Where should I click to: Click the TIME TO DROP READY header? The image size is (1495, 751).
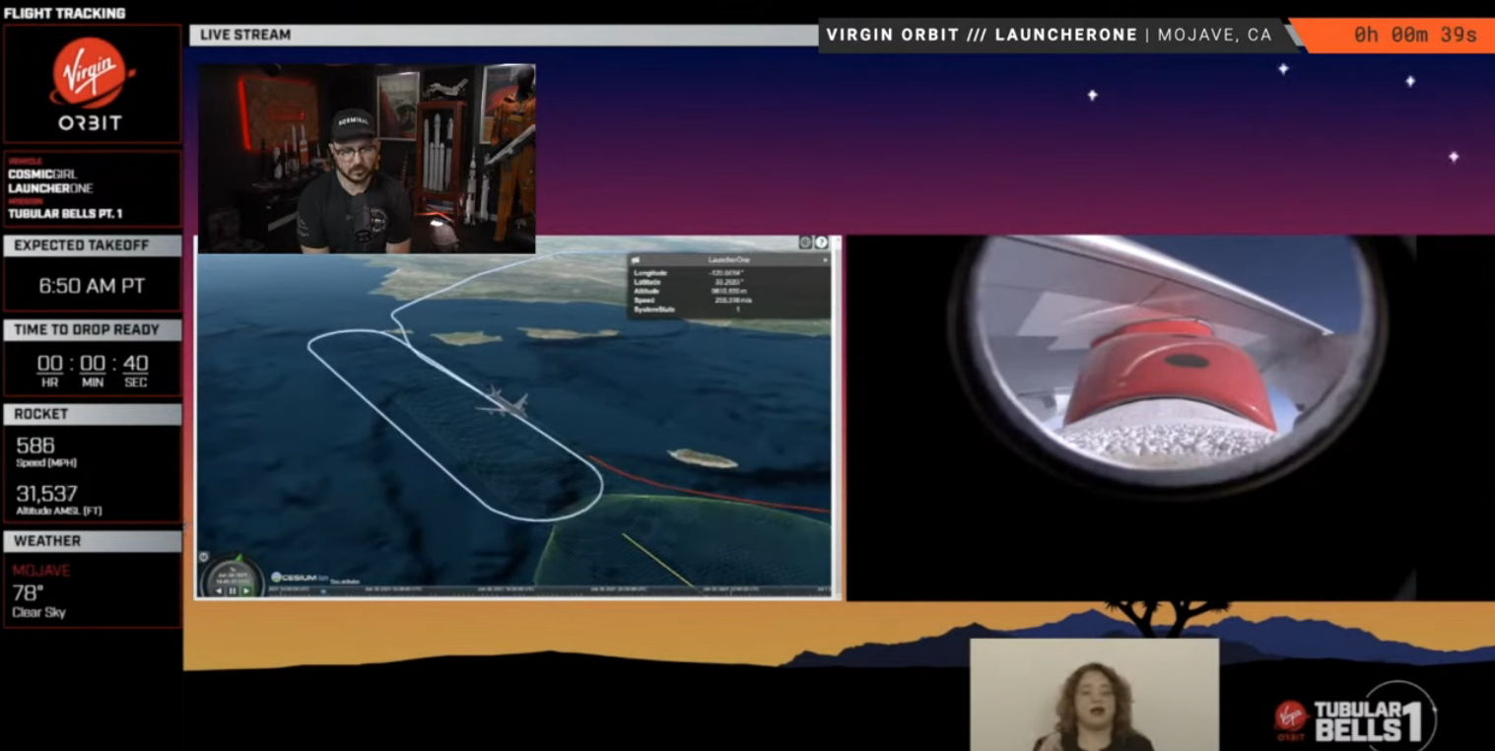(92, 330)
